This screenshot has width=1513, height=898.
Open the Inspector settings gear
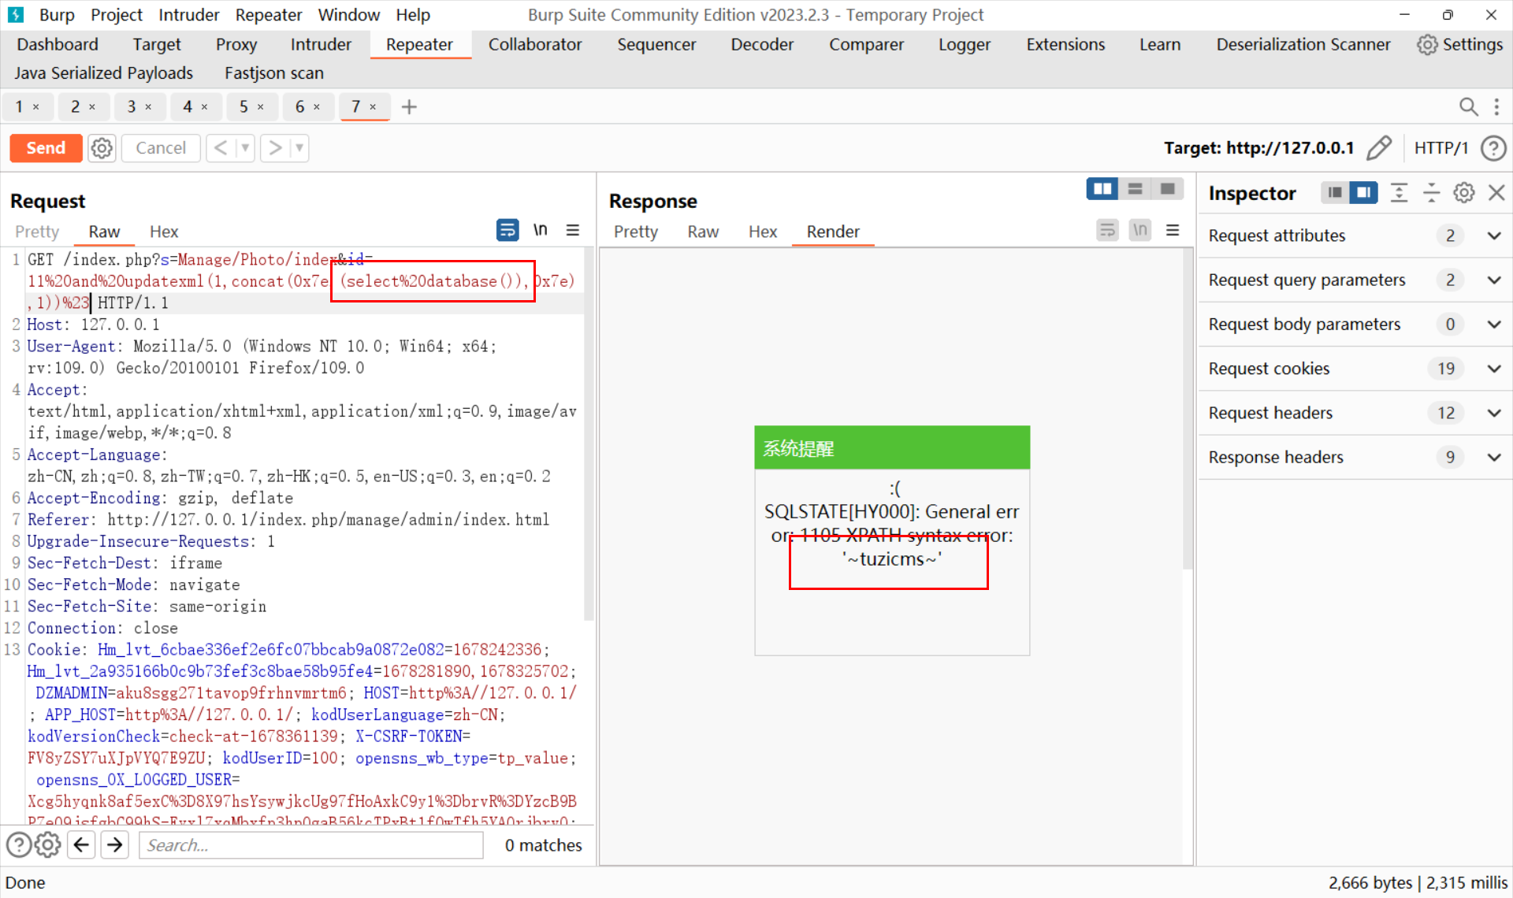tap(1464, 192)
